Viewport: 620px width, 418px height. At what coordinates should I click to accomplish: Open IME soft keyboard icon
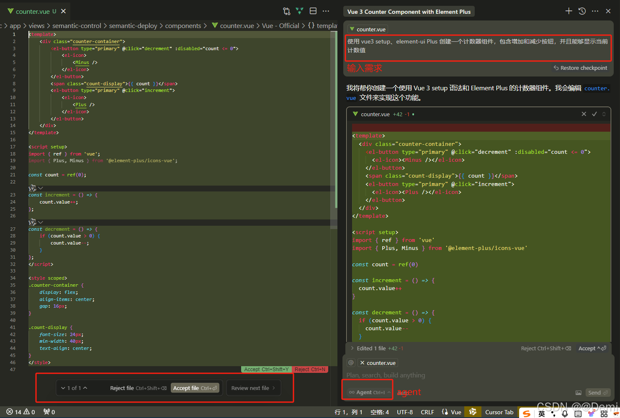[x=578, y=414]
